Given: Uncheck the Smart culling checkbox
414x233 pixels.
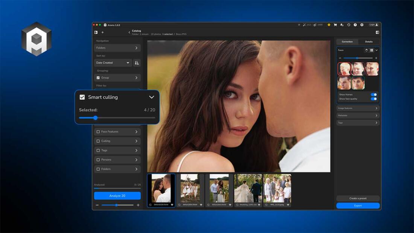Looking at the screenshot, I should click(82, 97).
